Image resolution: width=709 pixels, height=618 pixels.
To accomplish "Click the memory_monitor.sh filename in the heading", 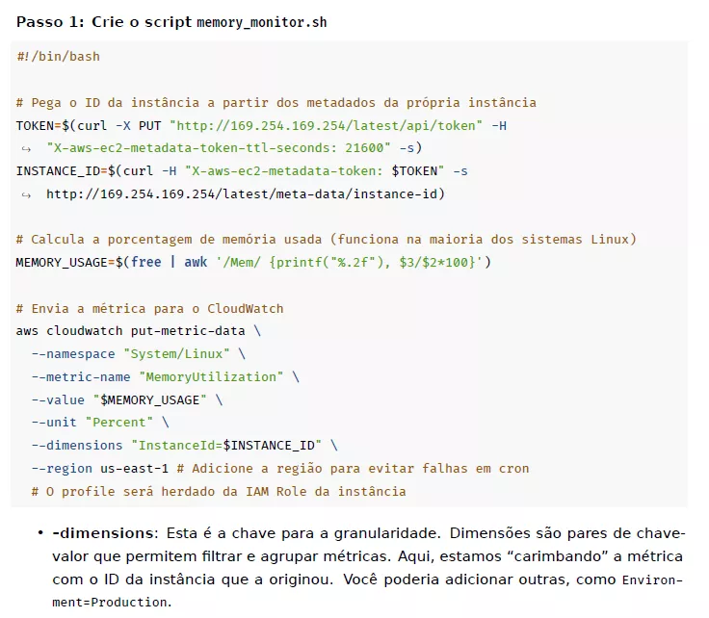I will click(261, 23).
